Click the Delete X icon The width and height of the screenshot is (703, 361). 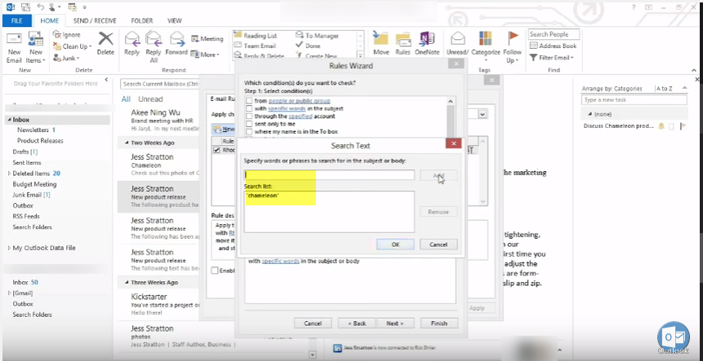(x=106, y=38)
